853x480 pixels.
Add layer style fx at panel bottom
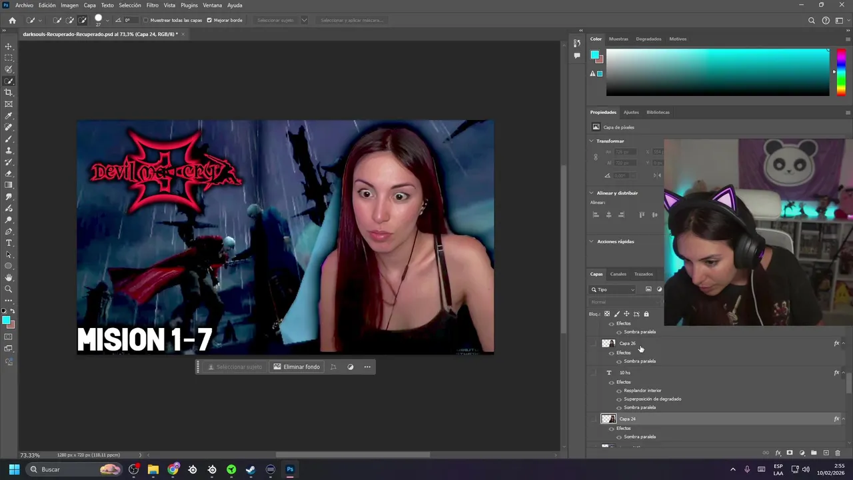pyautogui.click(x=778, y=453)
